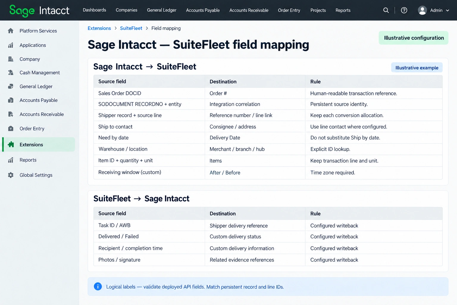Click the 'Custom delivery status' destination cell
This screenshot has width=457, height=305.
click(255, 236)
